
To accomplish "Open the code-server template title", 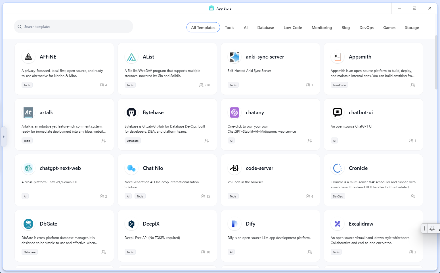I will [x=259, y=168].
